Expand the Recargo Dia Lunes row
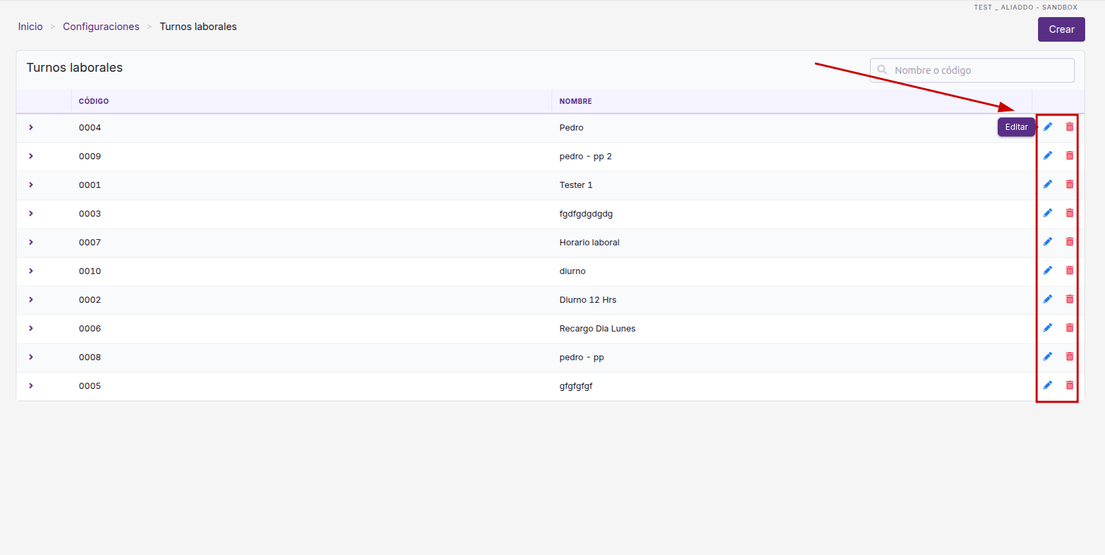This screenshot has width=1105, height=555. coord(31,329)
